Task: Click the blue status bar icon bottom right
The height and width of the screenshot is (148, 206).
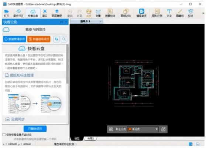Action: [190, 144]
